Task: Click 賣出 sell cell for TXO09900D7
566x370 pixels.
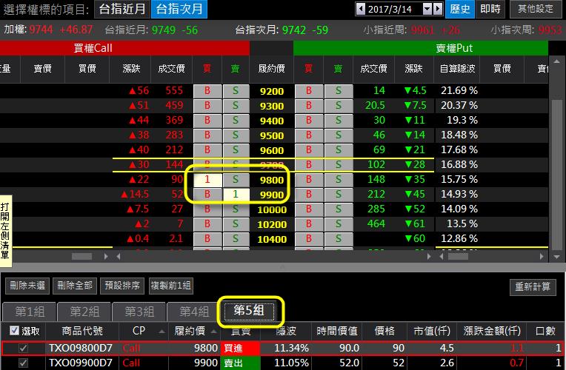Action: pyautogui.click(x=240, y=363)
